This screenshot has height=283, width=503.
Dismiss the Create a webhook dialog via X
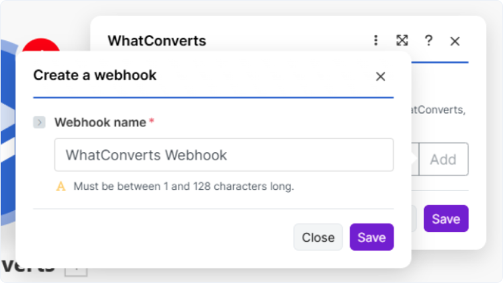(381, 76)
